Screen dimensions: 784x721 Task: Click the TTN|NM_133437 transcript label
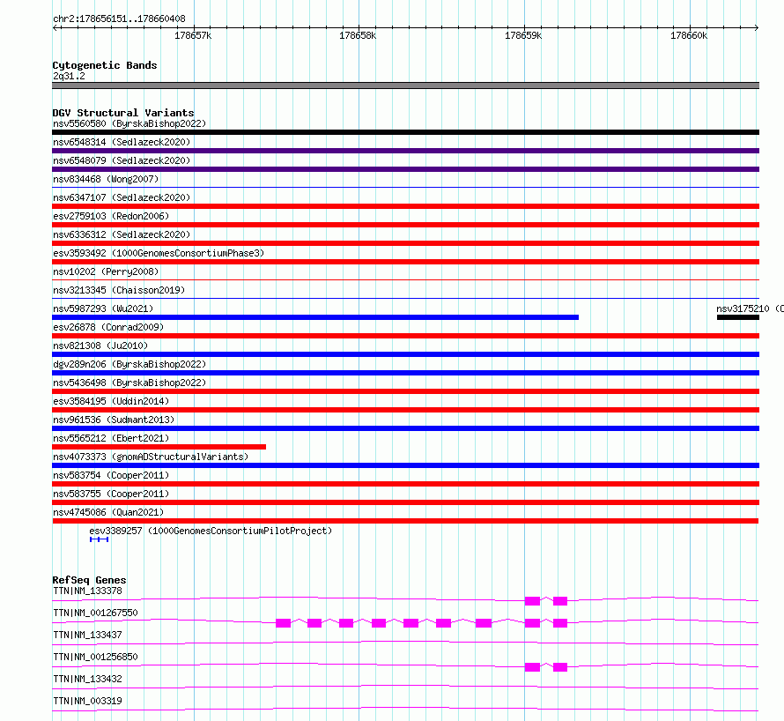click(x=87, y=635)
